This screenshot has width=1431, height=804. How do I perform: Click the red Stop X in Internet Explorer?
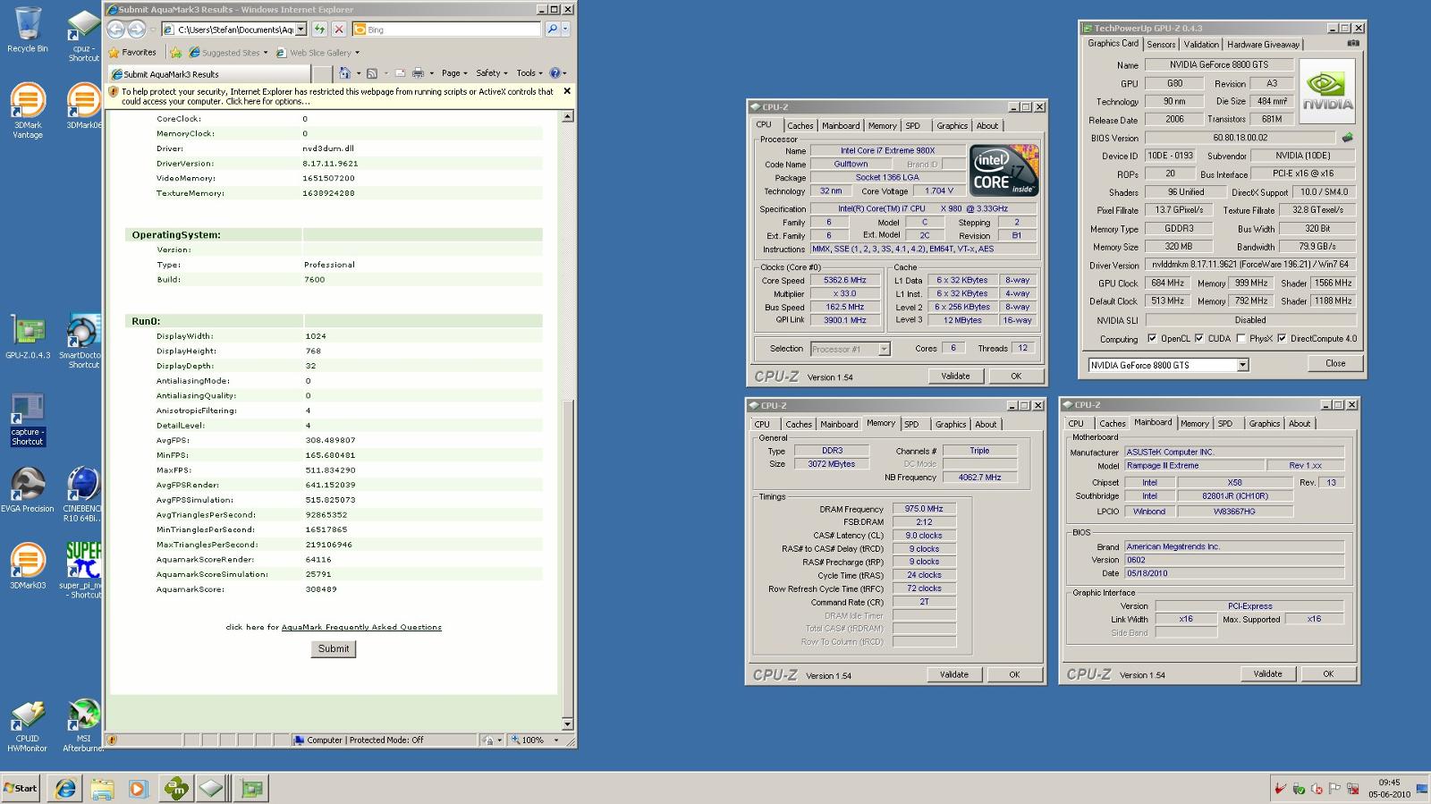click(339, 30)
